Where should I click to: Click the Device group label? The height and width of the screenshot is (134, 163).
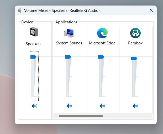[x=27, y=22]
